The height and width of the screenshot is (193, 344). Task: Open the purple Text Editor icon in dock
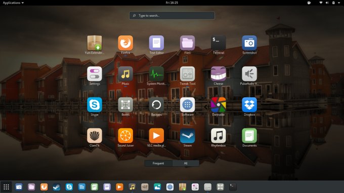tap(107, 187)
